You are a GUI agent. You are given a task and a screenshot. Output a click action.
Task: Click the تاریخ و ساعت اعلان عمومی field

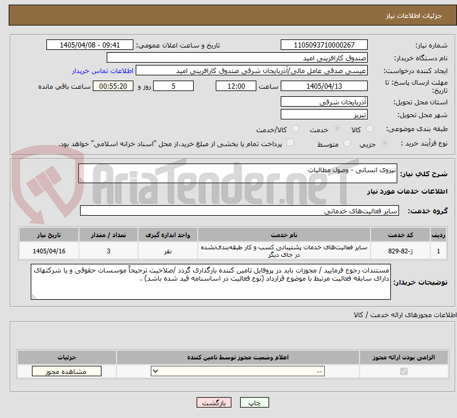[x=90, y=45]
